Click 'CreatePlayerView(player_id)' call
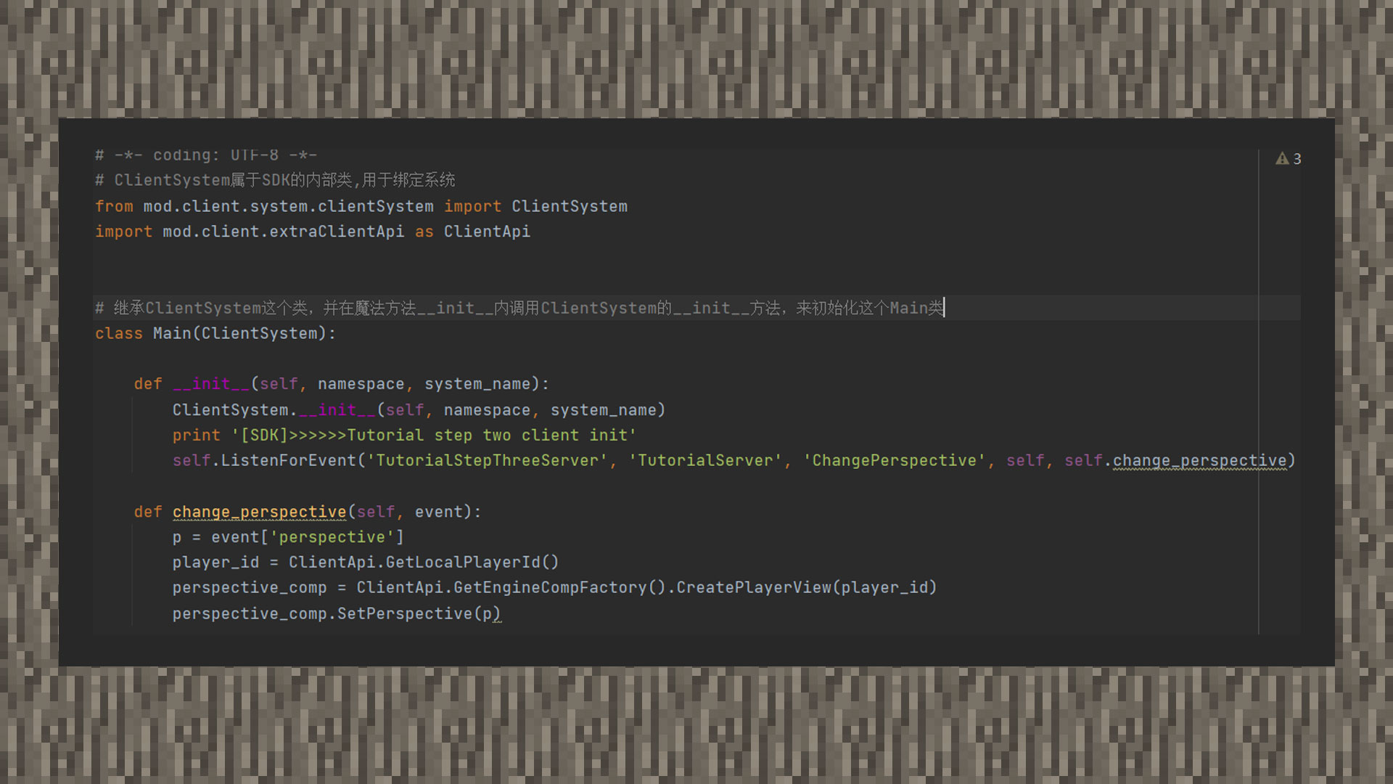Screen dimensions: 1393x784 (807, 587)
